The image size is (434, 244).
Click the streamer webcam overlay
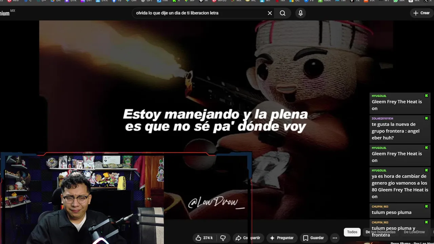pos(82,199)
